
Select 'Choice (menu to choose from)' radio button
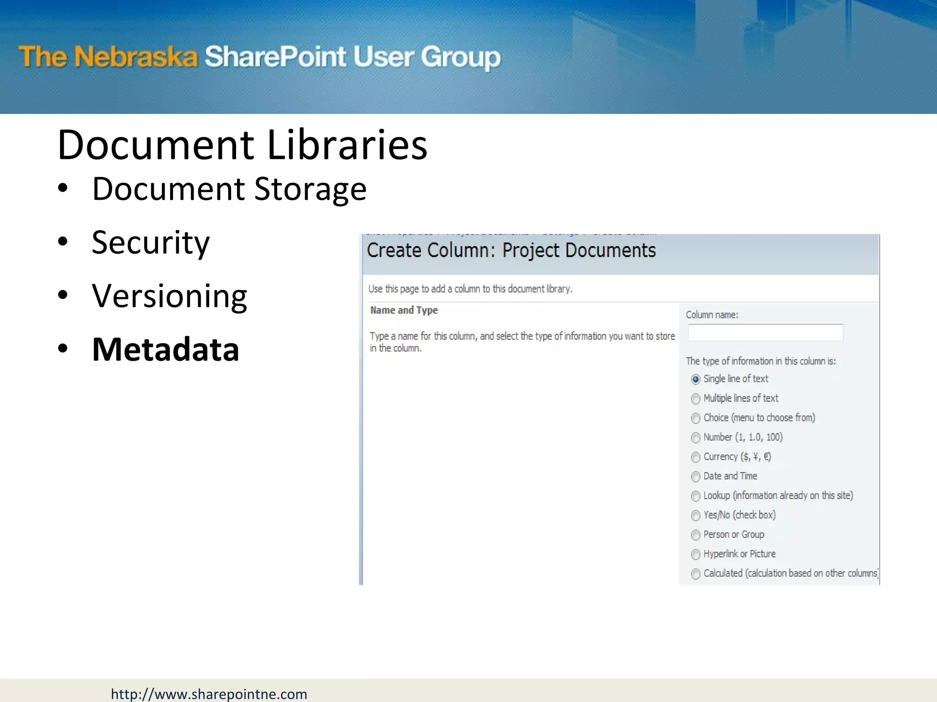[695, 418]
